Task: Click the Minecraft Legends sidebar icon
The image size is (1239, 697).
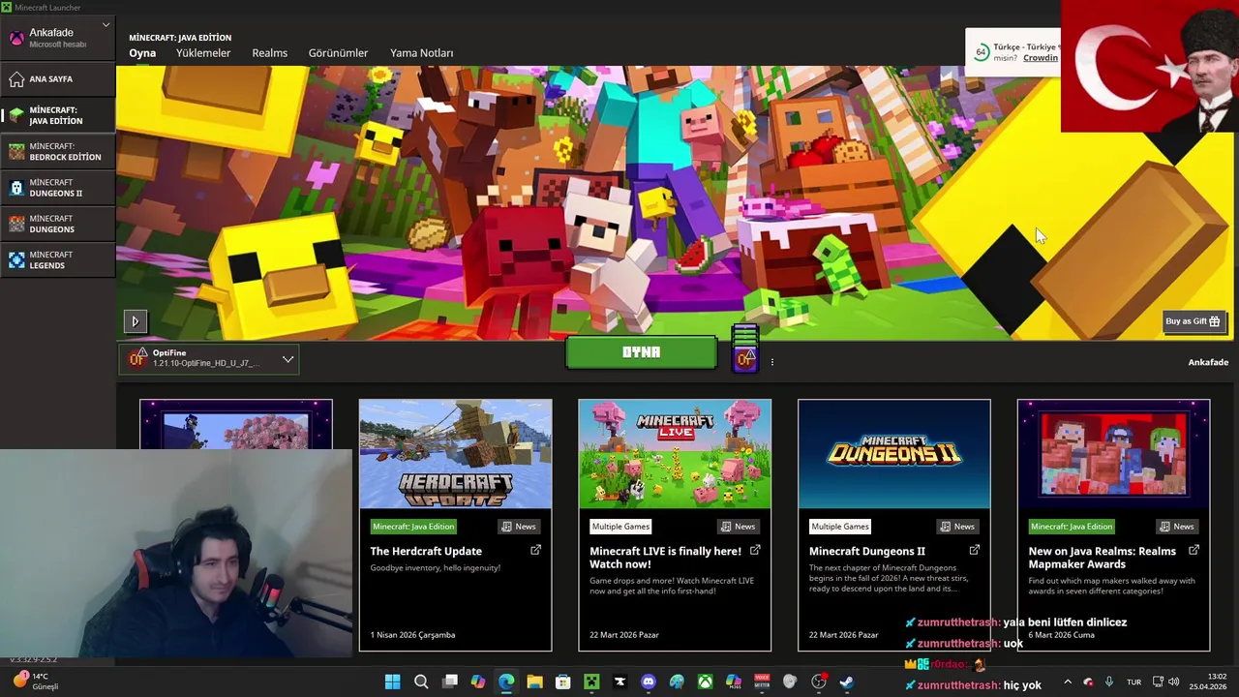Action: 16,259
